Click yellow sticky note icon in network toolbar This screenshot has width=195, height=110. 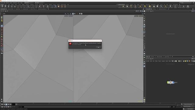[x=186, y=61]
